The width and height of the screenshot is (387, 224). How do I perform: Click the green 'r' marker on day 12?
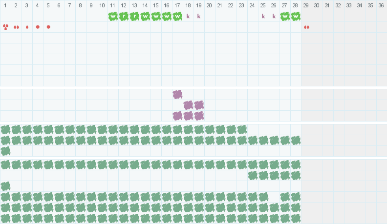tap(124, 17)
